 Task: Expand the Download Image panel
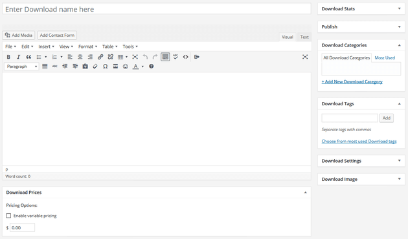pos(400,179)
